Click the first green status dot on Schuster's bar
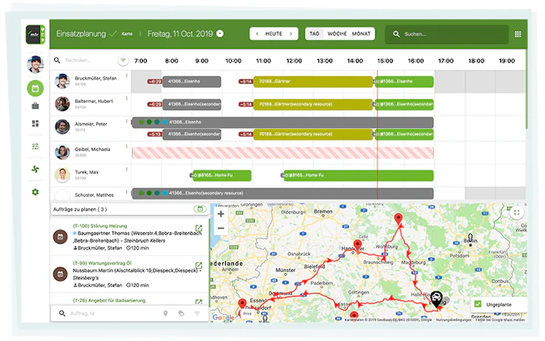The width and height of the screenshot is (545, 341). pyautogui.click(x=141, y=193)
